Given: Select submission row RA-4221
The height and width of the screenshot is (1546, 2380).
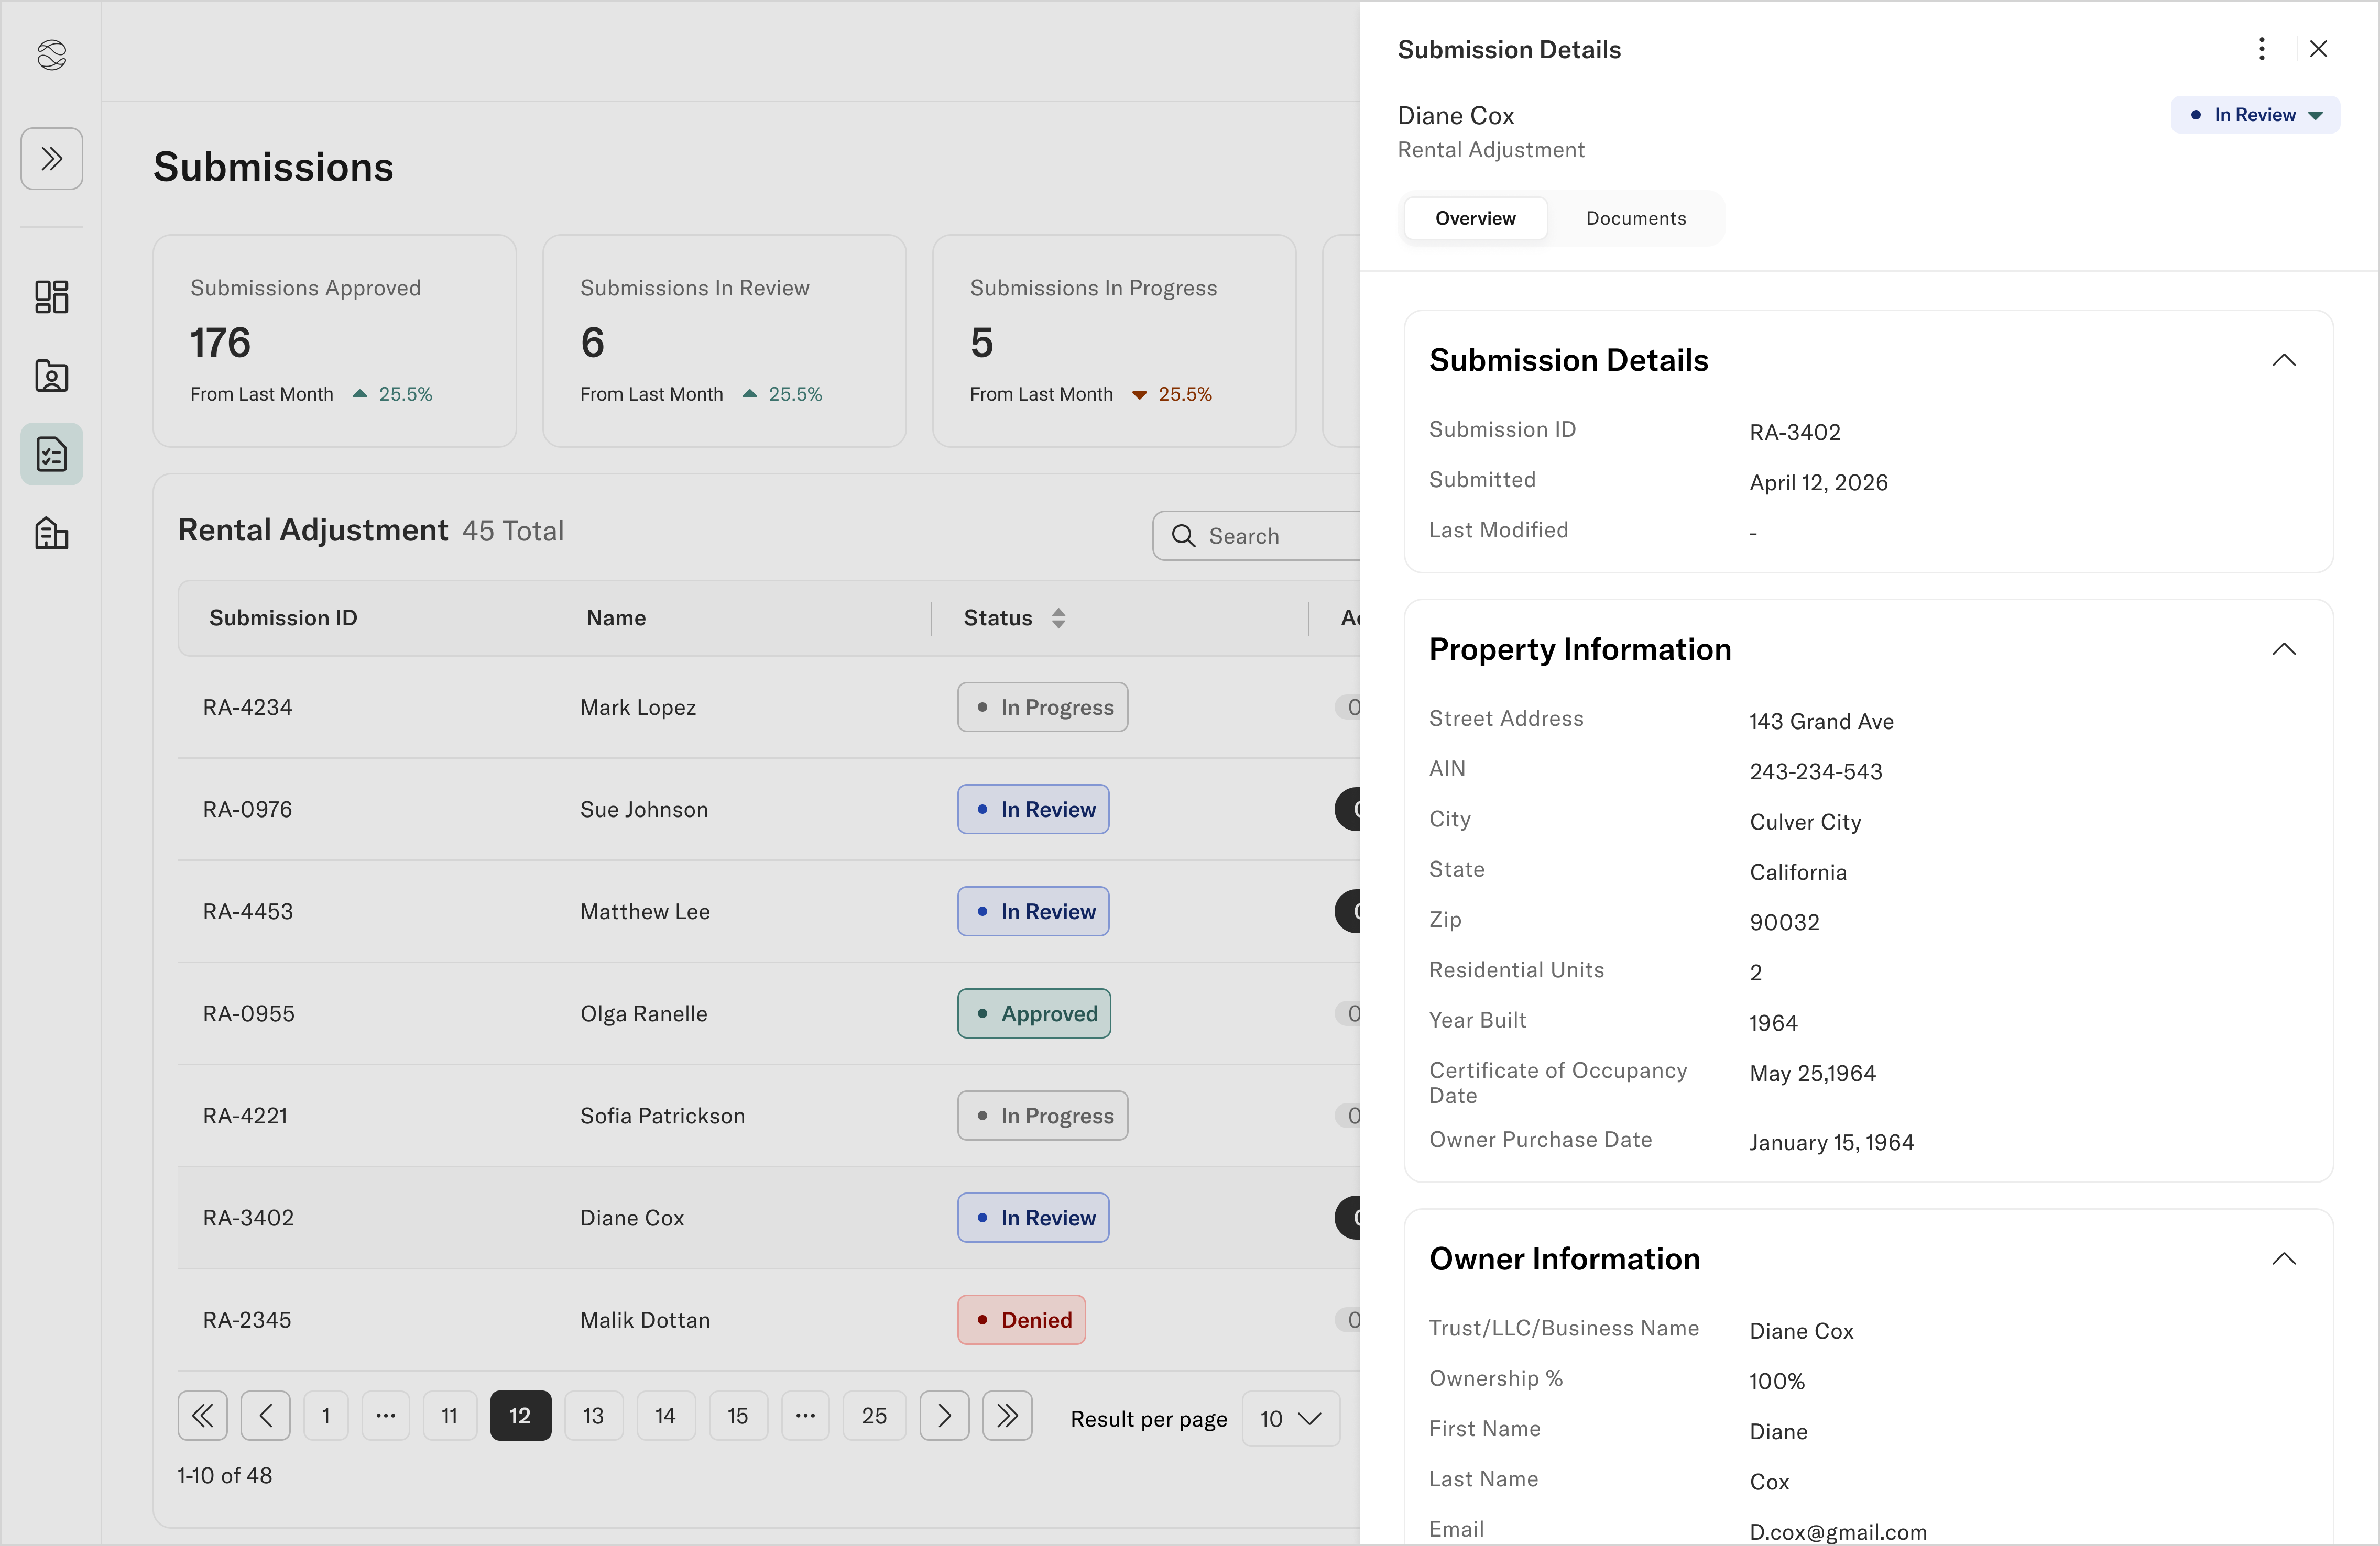Looking at the screenshot, I should 768,1116.
